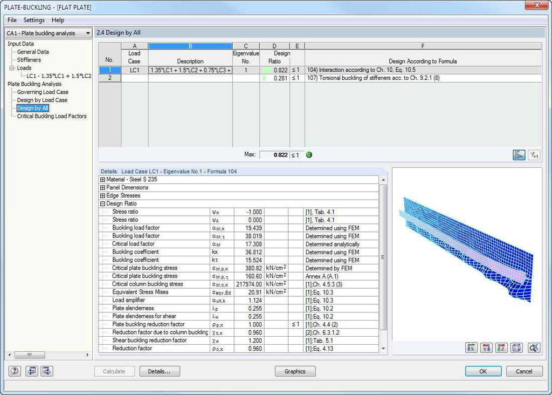Select the formula 107 torsional buckling text
This screenshot has height=395, width=552.
tap(373, 78)
